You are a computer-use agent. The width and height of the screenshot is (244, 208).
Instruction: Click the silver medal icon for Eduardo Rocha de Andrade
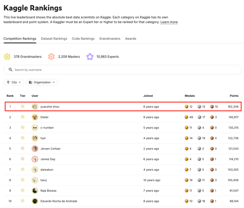(x=199, y=201)
